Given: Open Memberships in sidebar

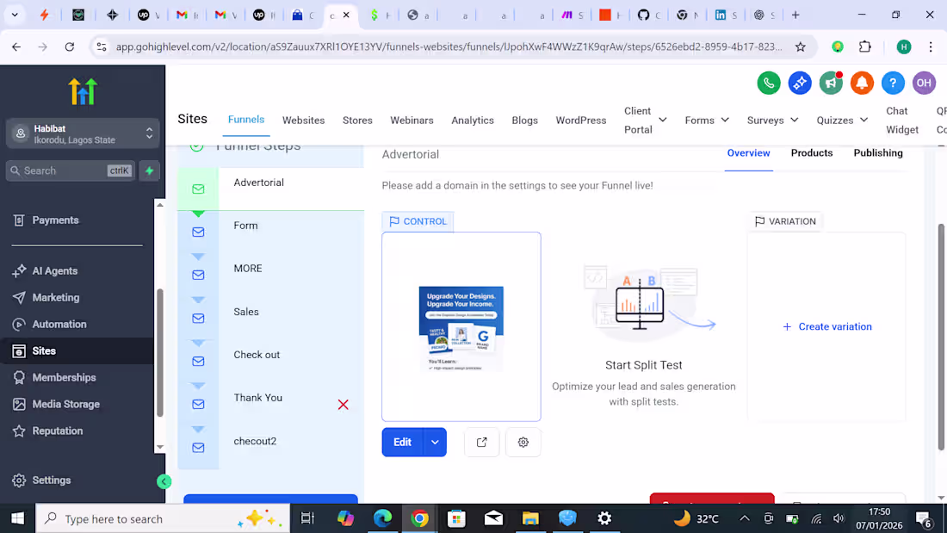Looking at the screenshot, I should pos(64,377).
